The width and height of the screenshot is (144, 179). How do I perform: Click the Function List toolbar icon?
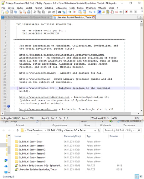tap(112, 12)
